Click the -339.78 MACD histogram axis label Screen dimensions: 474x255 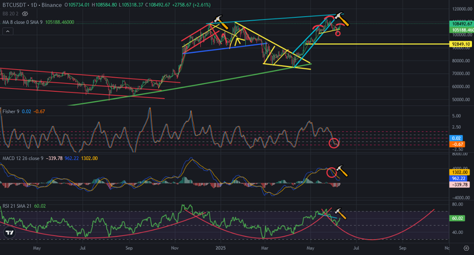coord(460,184)
